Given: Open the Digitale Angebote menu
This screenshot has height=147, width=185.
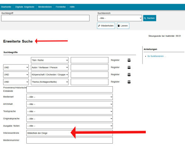Looking at the screenshot, I should point(25,7).
